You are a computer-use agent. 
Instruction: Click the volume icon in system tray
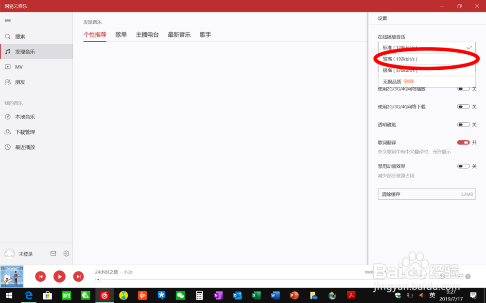tap(421, 296)
